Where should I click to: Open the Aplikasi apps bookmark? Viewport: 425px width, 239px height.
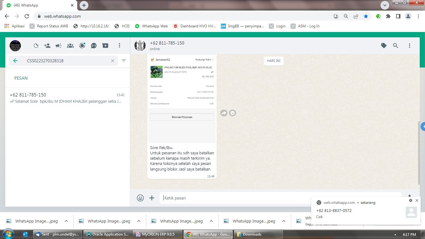point(14,26)
